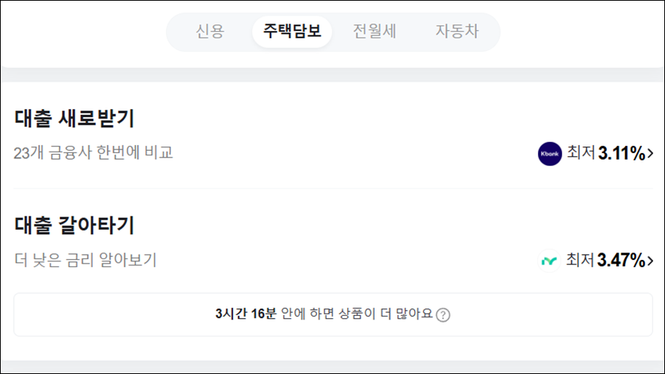Expand the chevron beside 3.11%
Screen dimensions: 665x374
[x=650, y=153]
